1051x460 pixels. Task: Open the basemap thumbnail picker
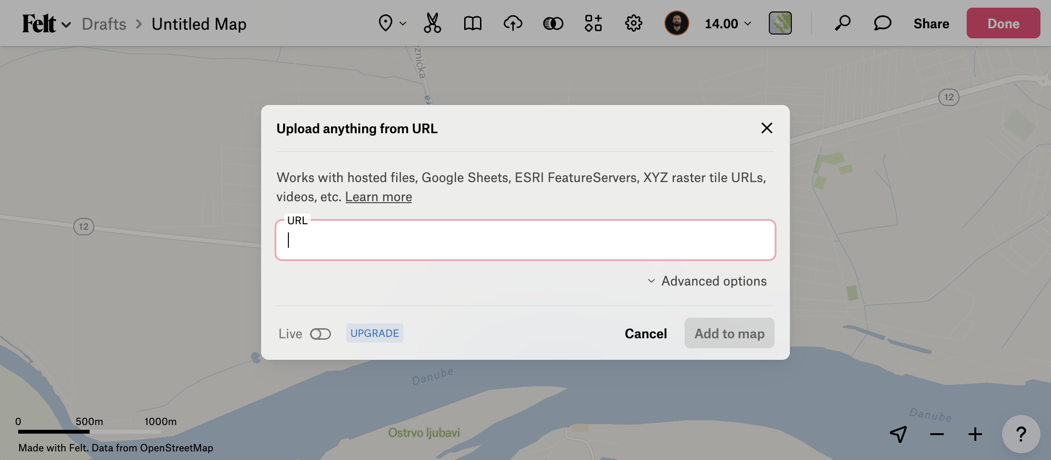[x=780, y=23]
